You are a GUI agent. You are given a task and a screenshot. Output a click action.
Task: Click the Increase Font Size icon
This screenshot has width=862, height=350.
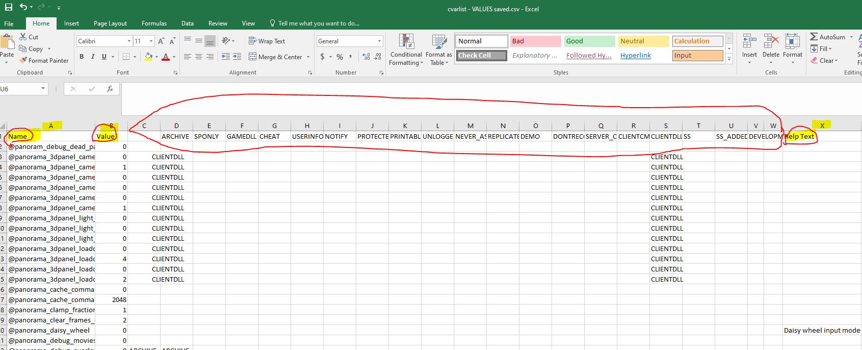pyautogui.click(x=161, y=41)
